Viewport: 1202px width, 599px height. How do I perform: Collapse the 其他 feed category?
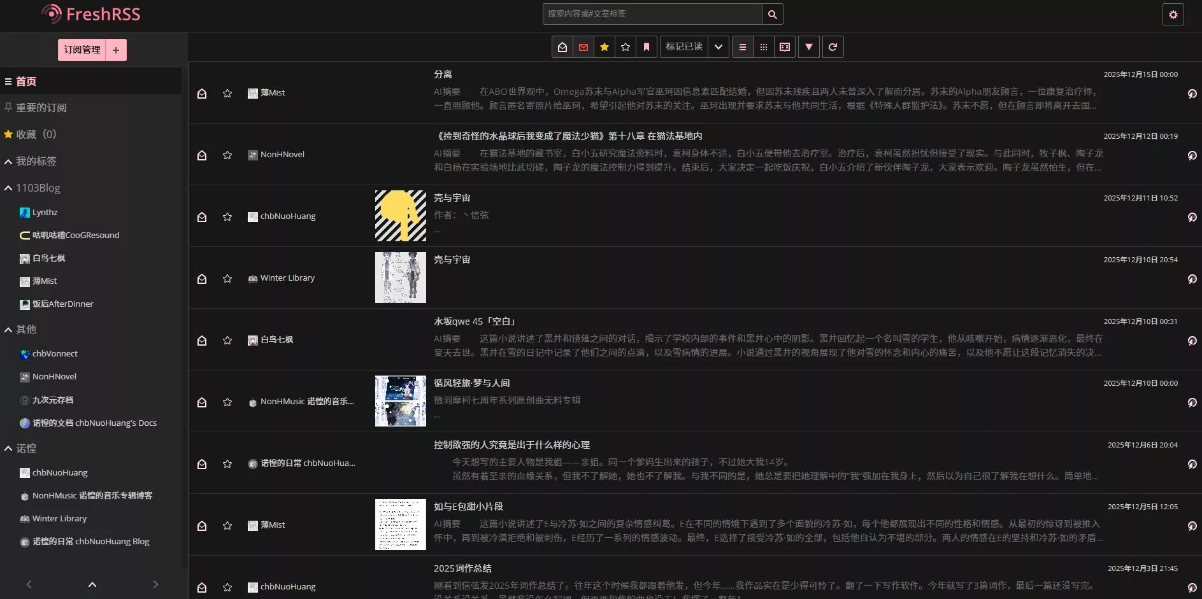pos(8,330)
